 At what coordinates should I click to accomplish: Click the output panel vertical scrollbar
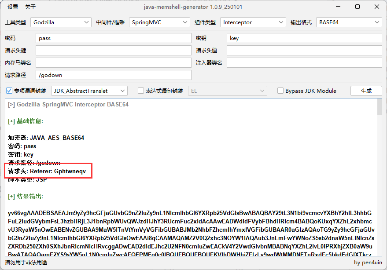pyautogui.click(x=380, y=176)
